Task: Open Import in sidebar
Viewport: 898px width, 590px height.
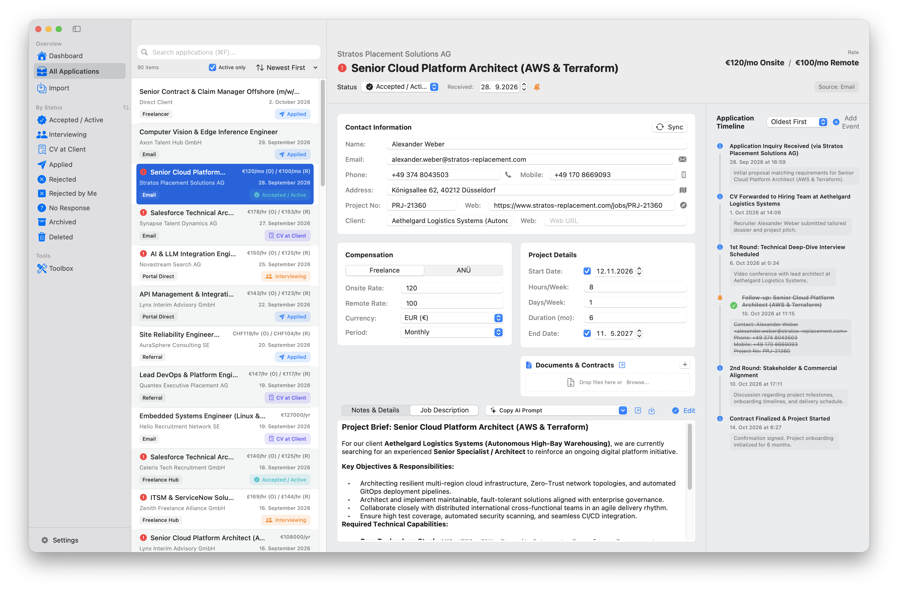Action: (80, 88)
